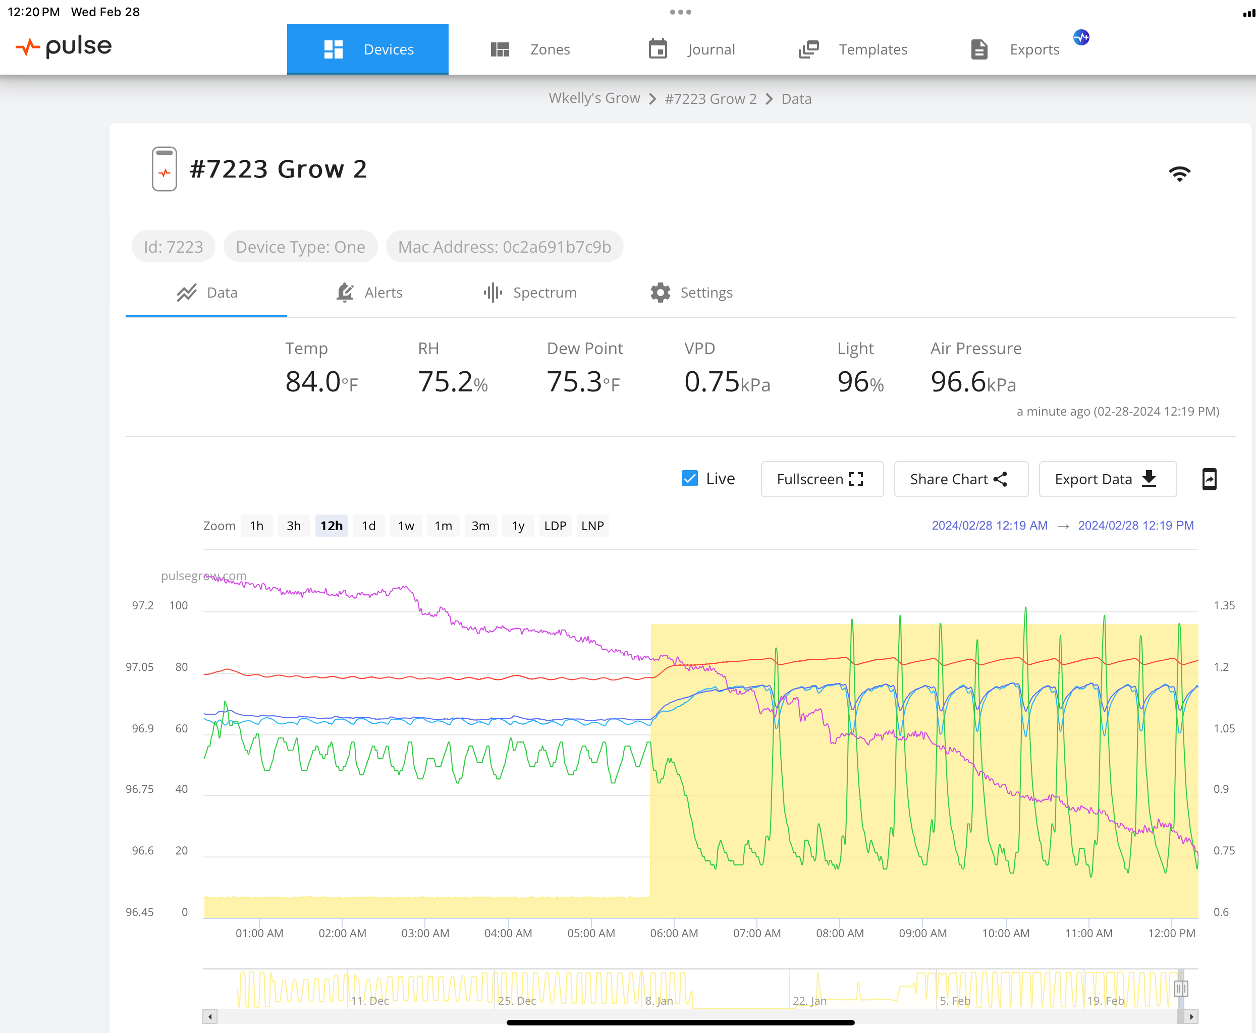
Task: Set zoom to 1h
Action: tap(256, 526)
